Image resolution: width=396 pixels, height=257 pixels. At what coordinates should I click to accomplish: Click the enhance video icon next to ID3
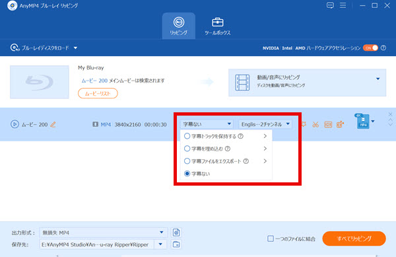(340, 124)
